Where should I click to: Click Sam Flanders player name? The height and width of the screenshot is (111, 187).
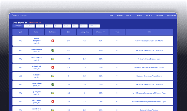36,49
